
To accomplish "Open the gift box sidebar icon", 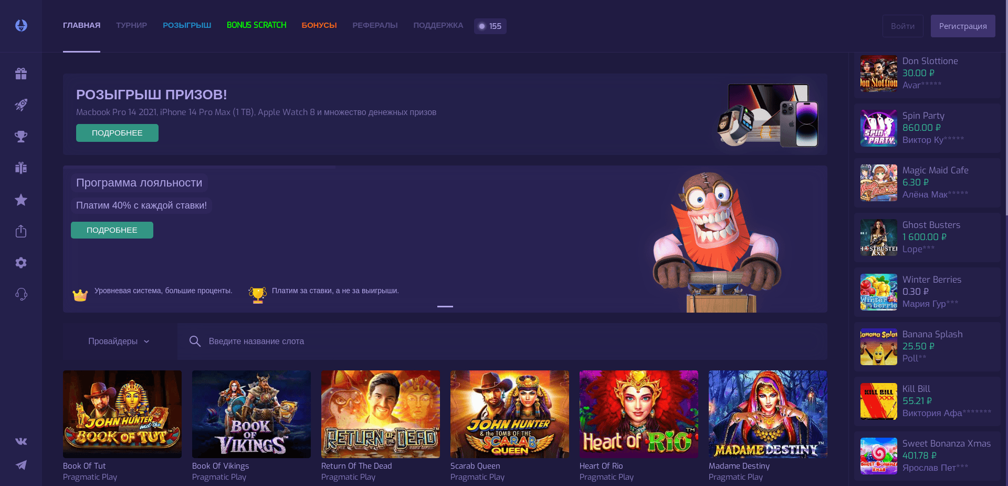I will point(21,74).
